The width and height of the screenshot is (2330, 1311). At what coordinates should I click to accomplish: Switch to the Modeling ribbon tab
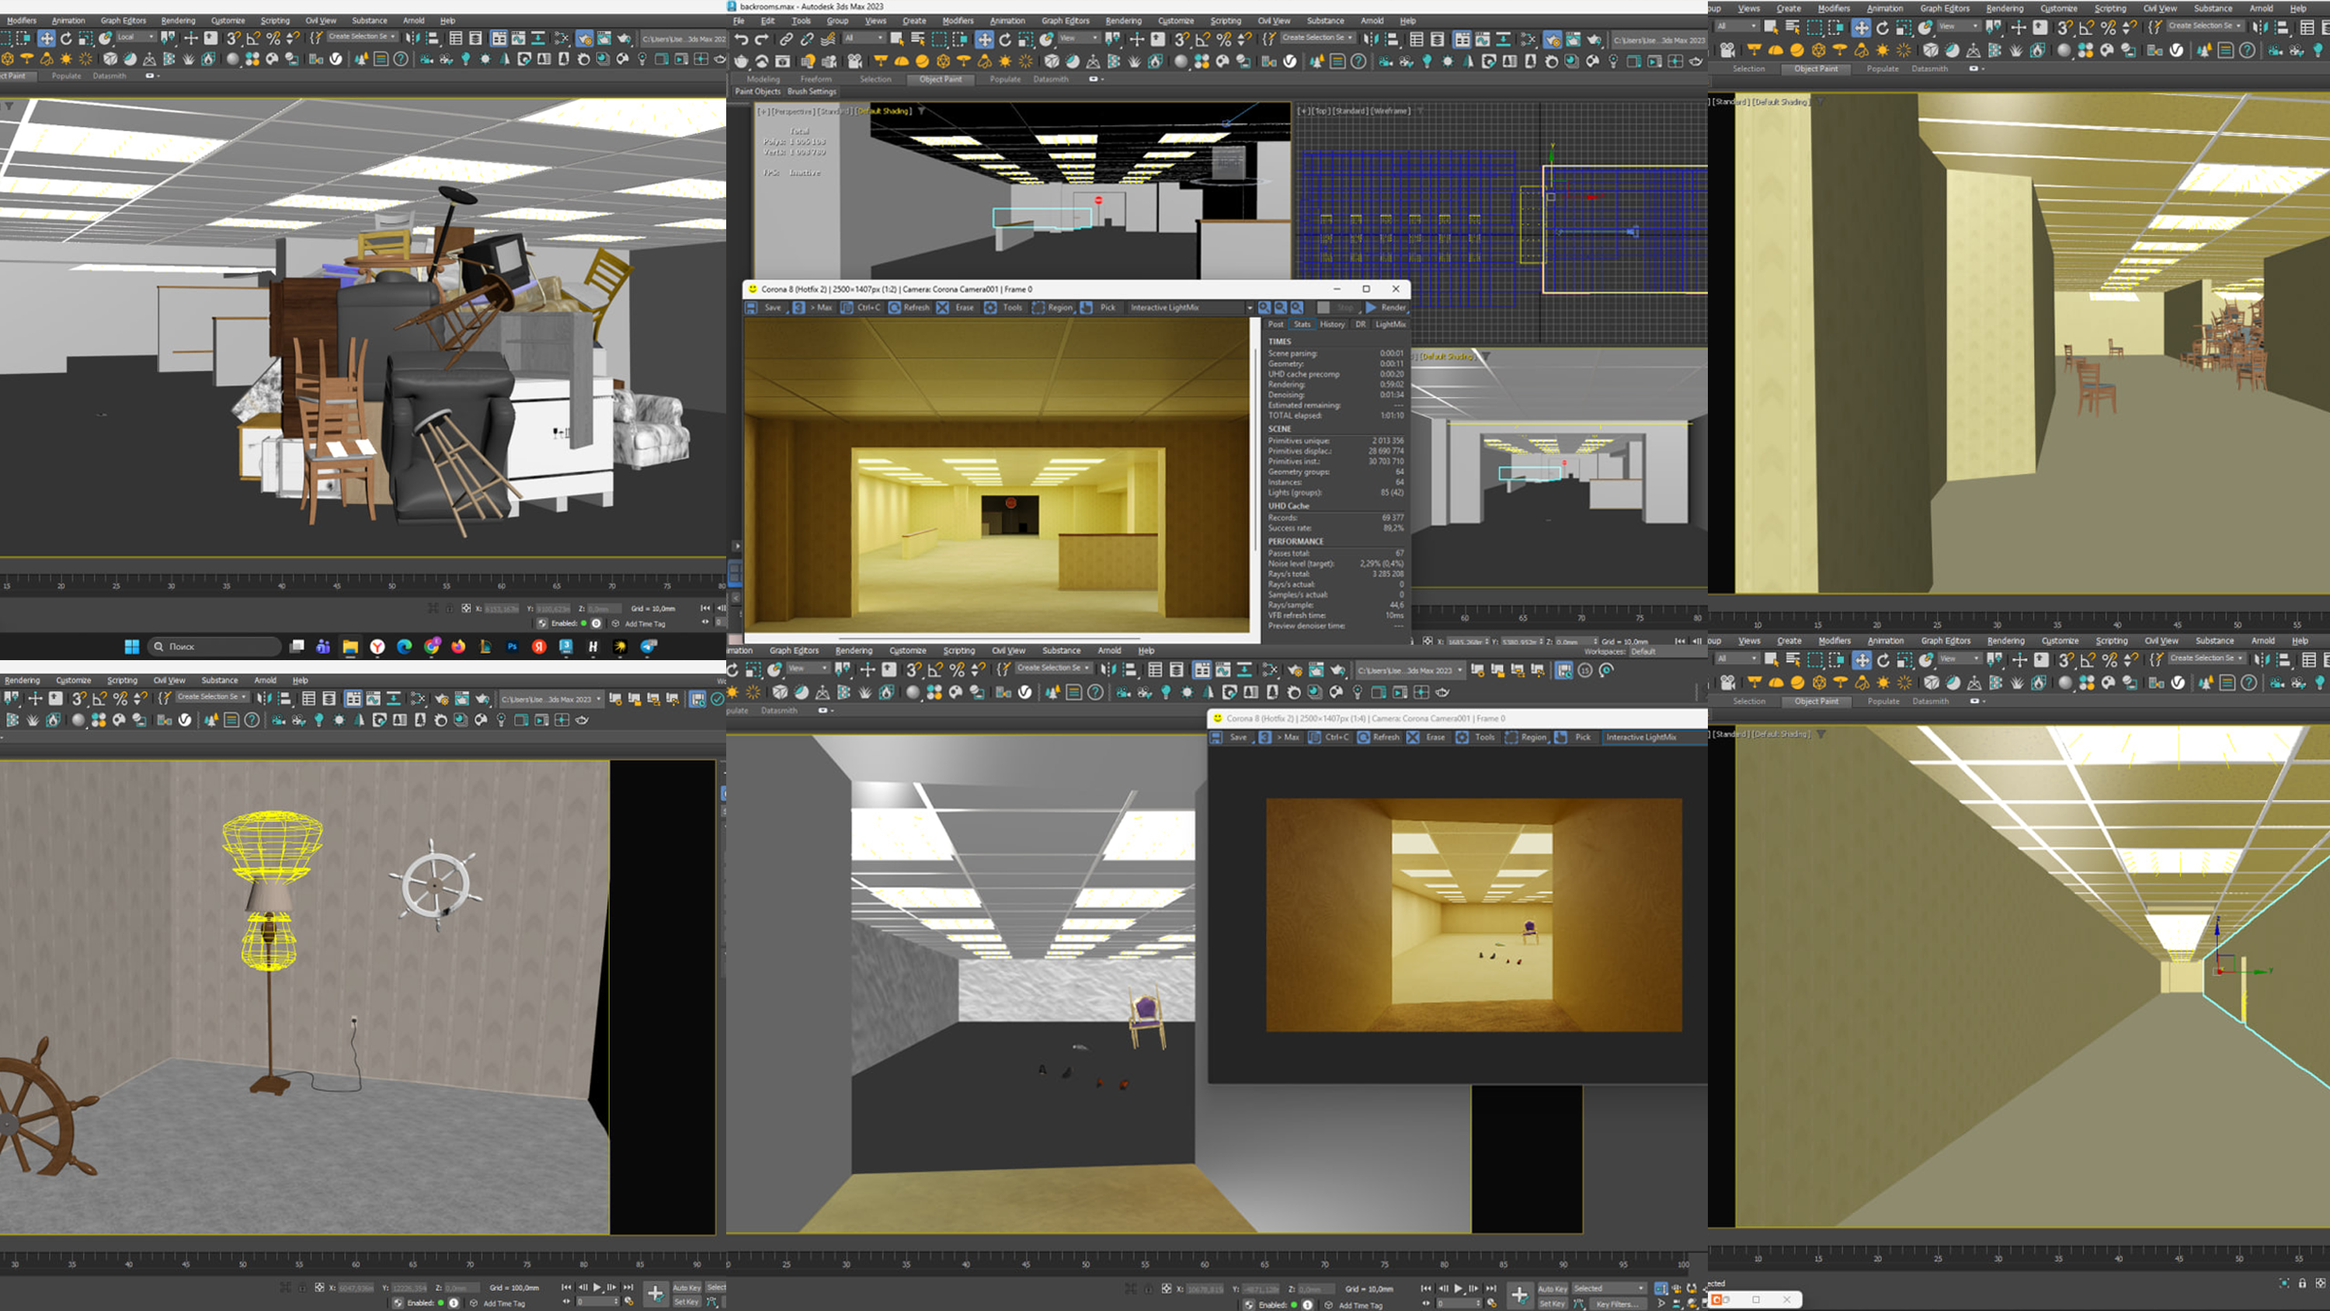pos(763,78)
